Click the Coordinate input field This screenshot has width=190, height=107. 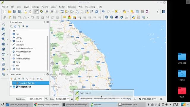point(35,99)
